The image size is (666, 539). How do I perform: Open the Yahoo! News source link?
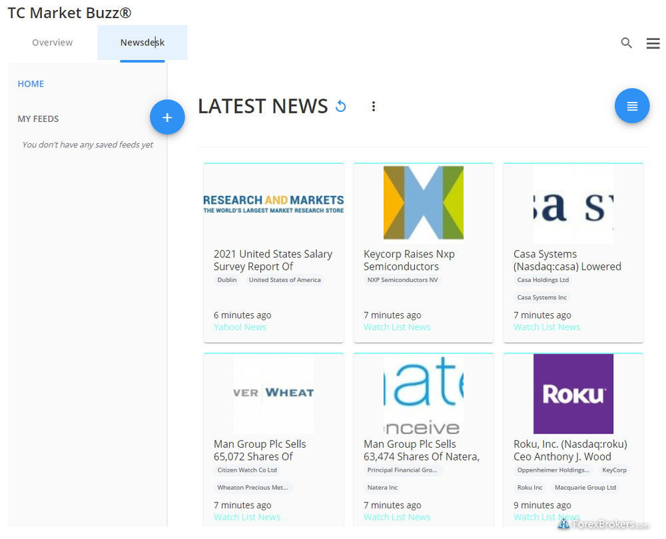240,327
